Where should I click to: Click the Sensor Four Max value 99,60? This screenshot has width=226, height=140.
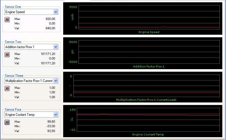pos(51,122)
